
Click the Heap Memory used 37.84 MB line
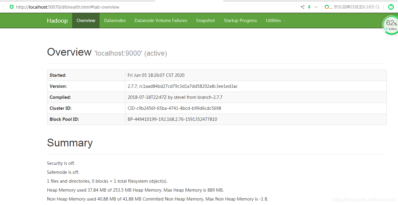(x=135, y=190)
